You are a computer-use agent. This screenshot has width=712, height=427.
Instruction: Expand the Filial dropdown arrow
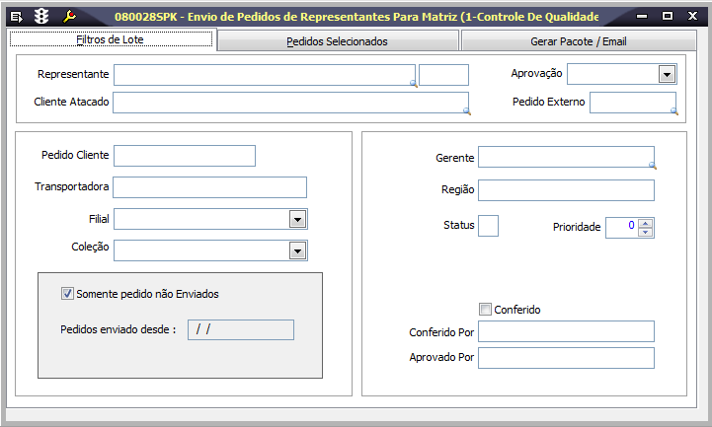coord(297,219)
